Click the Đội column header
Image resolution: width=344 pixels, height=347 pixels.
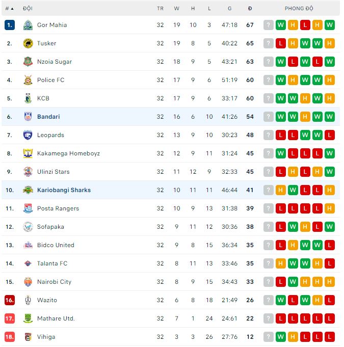coord(28,8)
